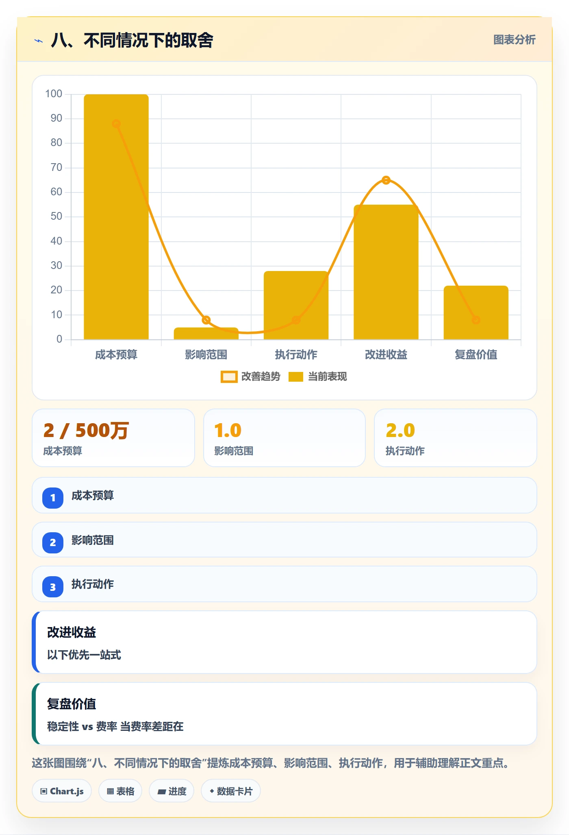Viewport: 569px width, 835px height.
Task: Click the 复盘价值 bar in the chart
Action: (476, 313)
